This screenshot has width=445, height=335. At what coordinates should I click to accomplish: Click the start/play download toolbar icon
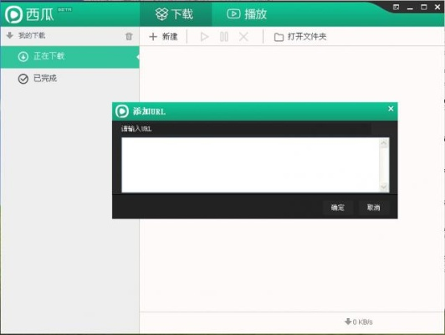204,37
